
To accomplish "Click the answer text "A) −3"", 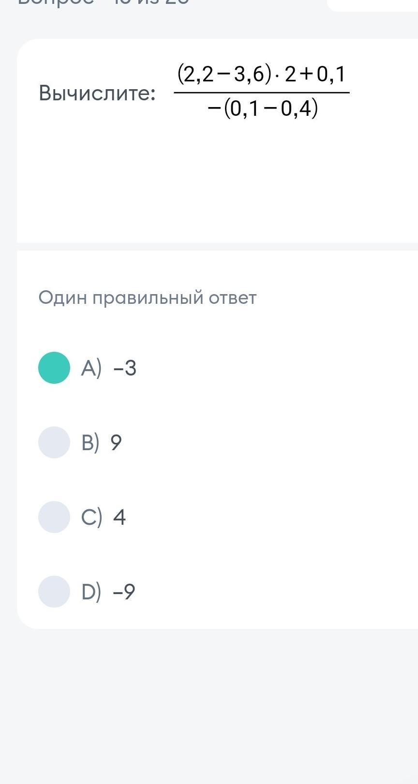I will (x=109, y=368).
